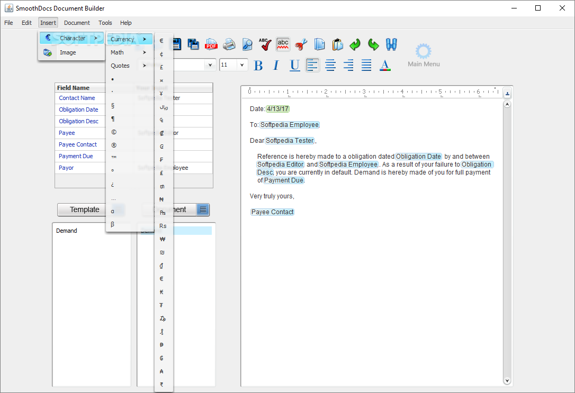This screenshot has height=393, width=575.
Task: Select Demand in template list
Action: click(66, 231)
